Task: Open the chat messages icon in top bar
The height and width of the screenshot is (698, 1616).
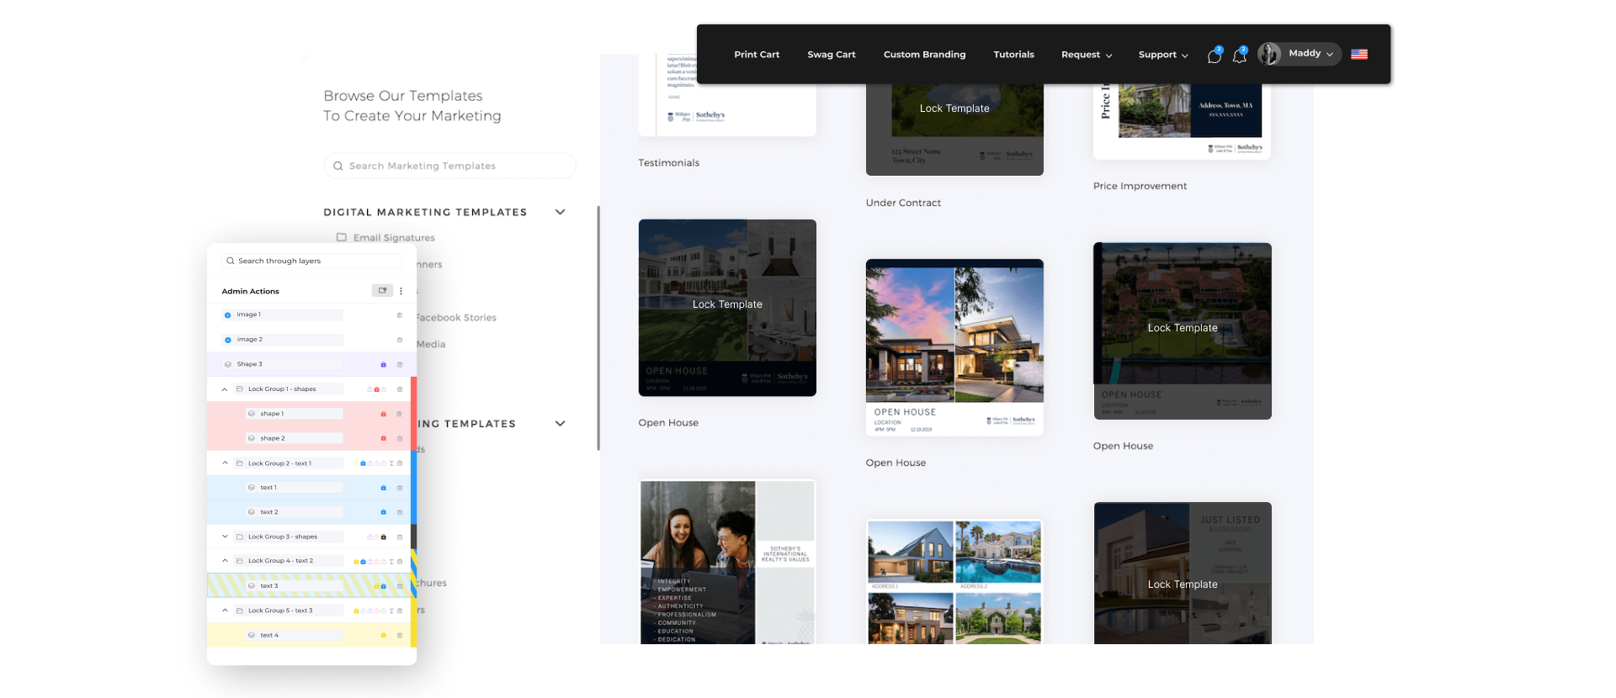Action: point(1214,56)
